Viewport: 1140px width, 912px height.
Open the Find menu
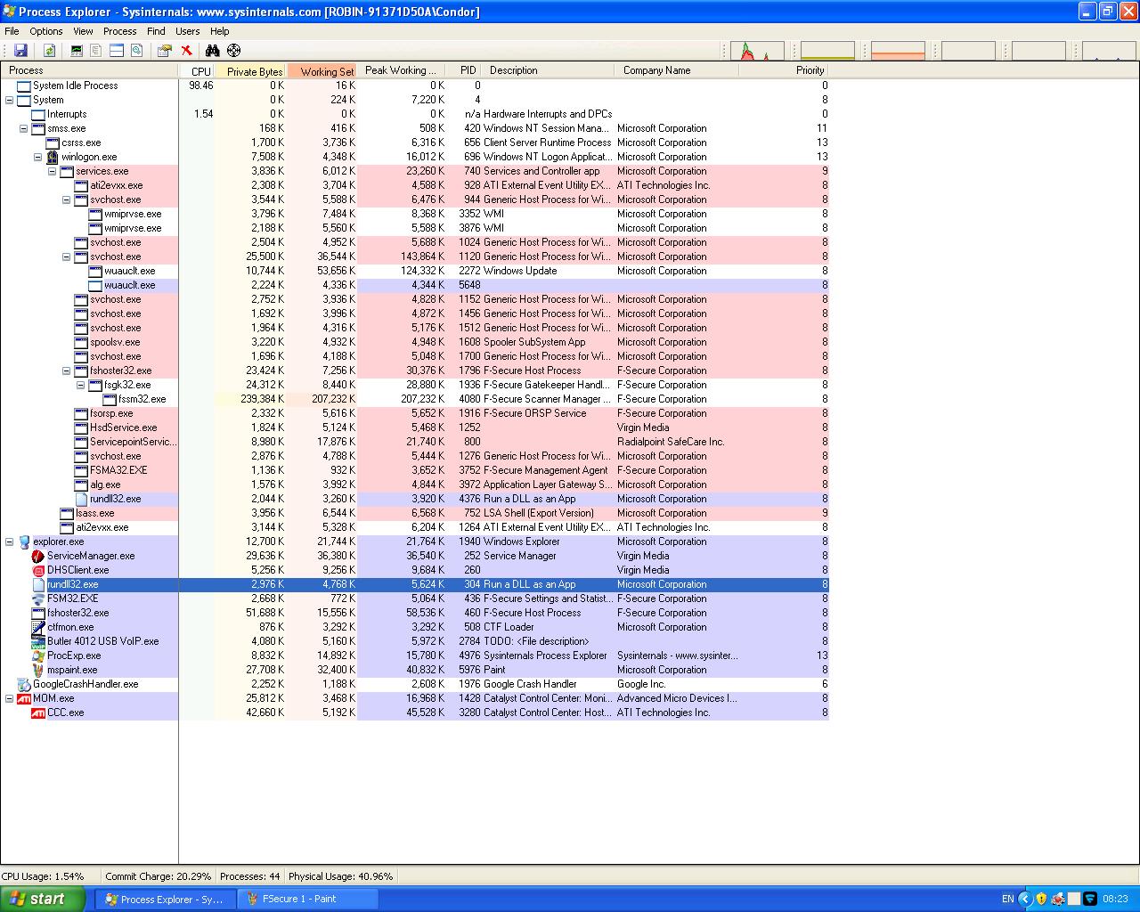coord(156,31)
